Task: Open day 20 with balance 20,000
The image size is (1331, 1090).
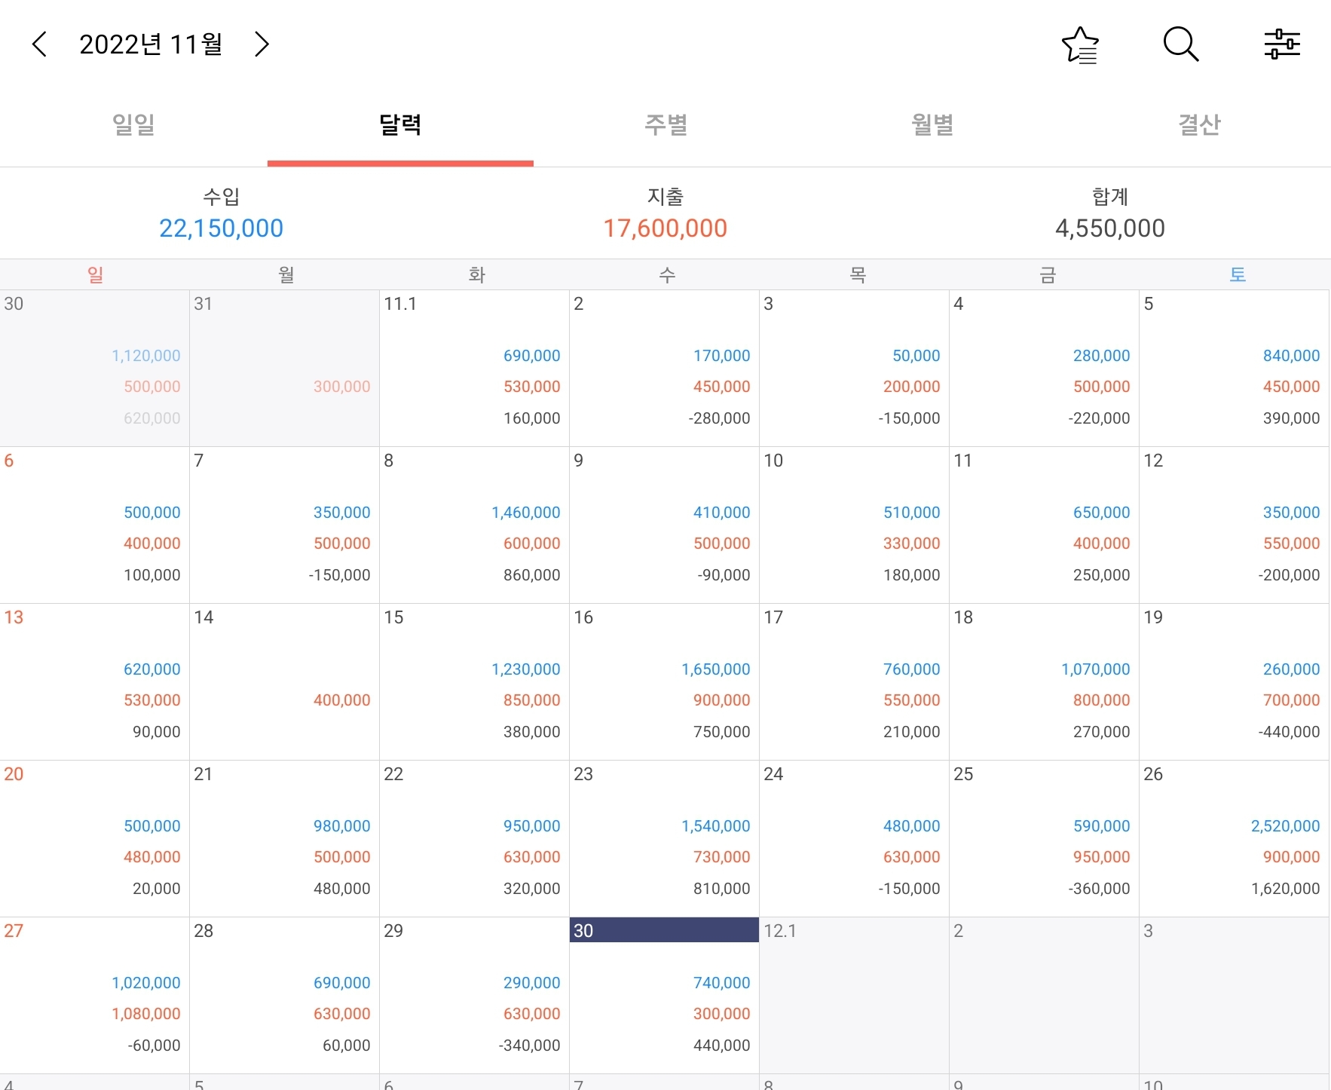Action: 94,838
